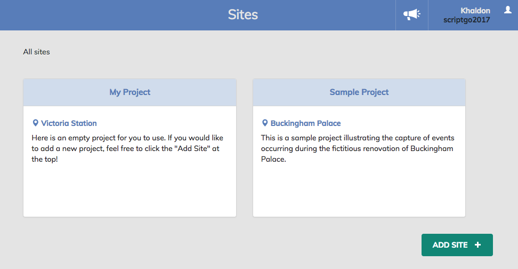Viewport: 518px width, 269px height.
Task: Click the Khaldon username in header
Action: [475, 11]
